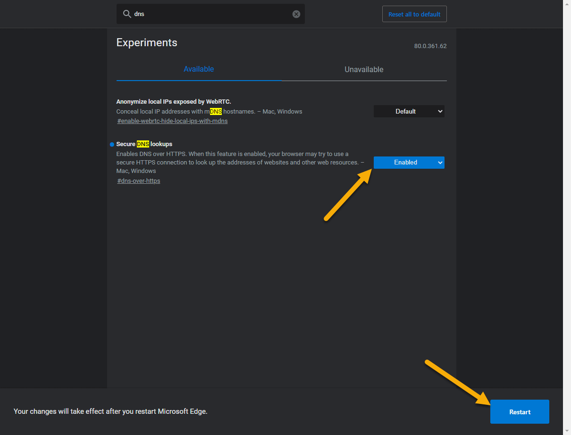Change the Secure DNS lookups experiment setting
Image resolution: width=571 pixels, height=435 pixels.
click(x=409, y=162)
